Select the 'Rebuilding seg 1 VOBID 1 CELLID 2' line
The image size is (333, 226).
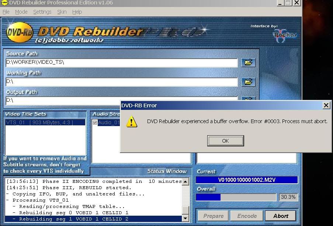tap(93, 219)
